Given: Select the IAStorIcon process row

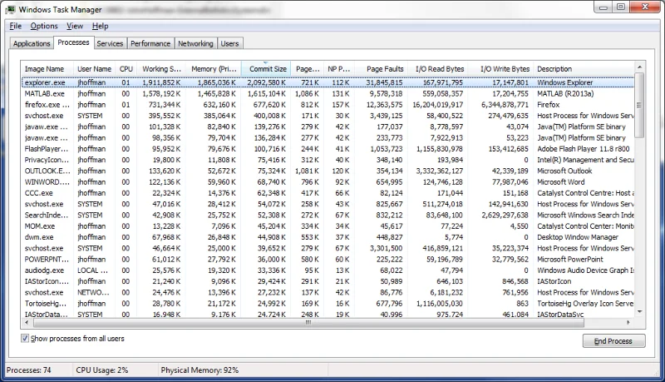Looking at the screenshot, I should (328, 281).
